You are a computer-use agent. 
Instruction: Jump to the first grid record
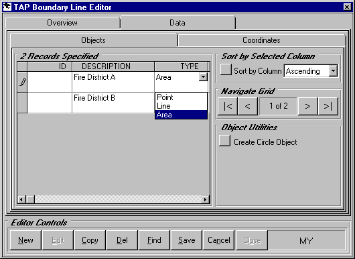[228, 106]
